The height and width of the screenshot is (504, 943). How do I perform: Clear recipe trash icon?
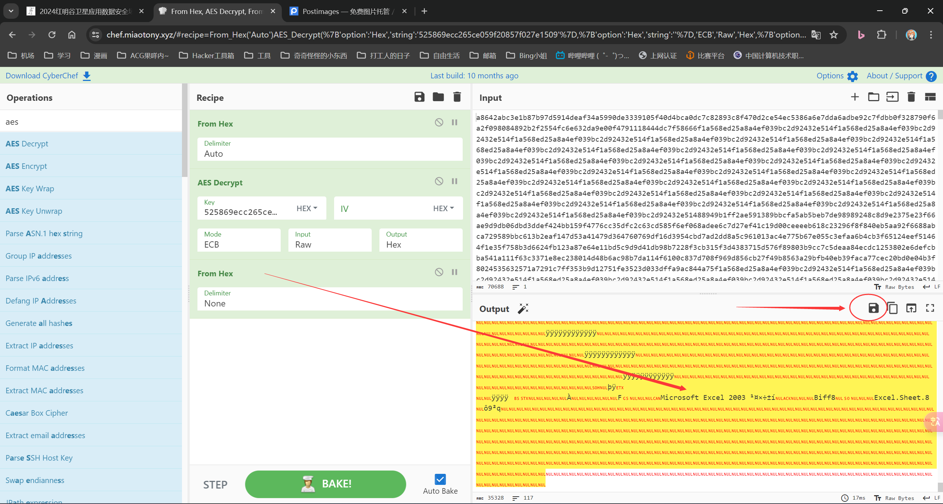coord(457,97)
